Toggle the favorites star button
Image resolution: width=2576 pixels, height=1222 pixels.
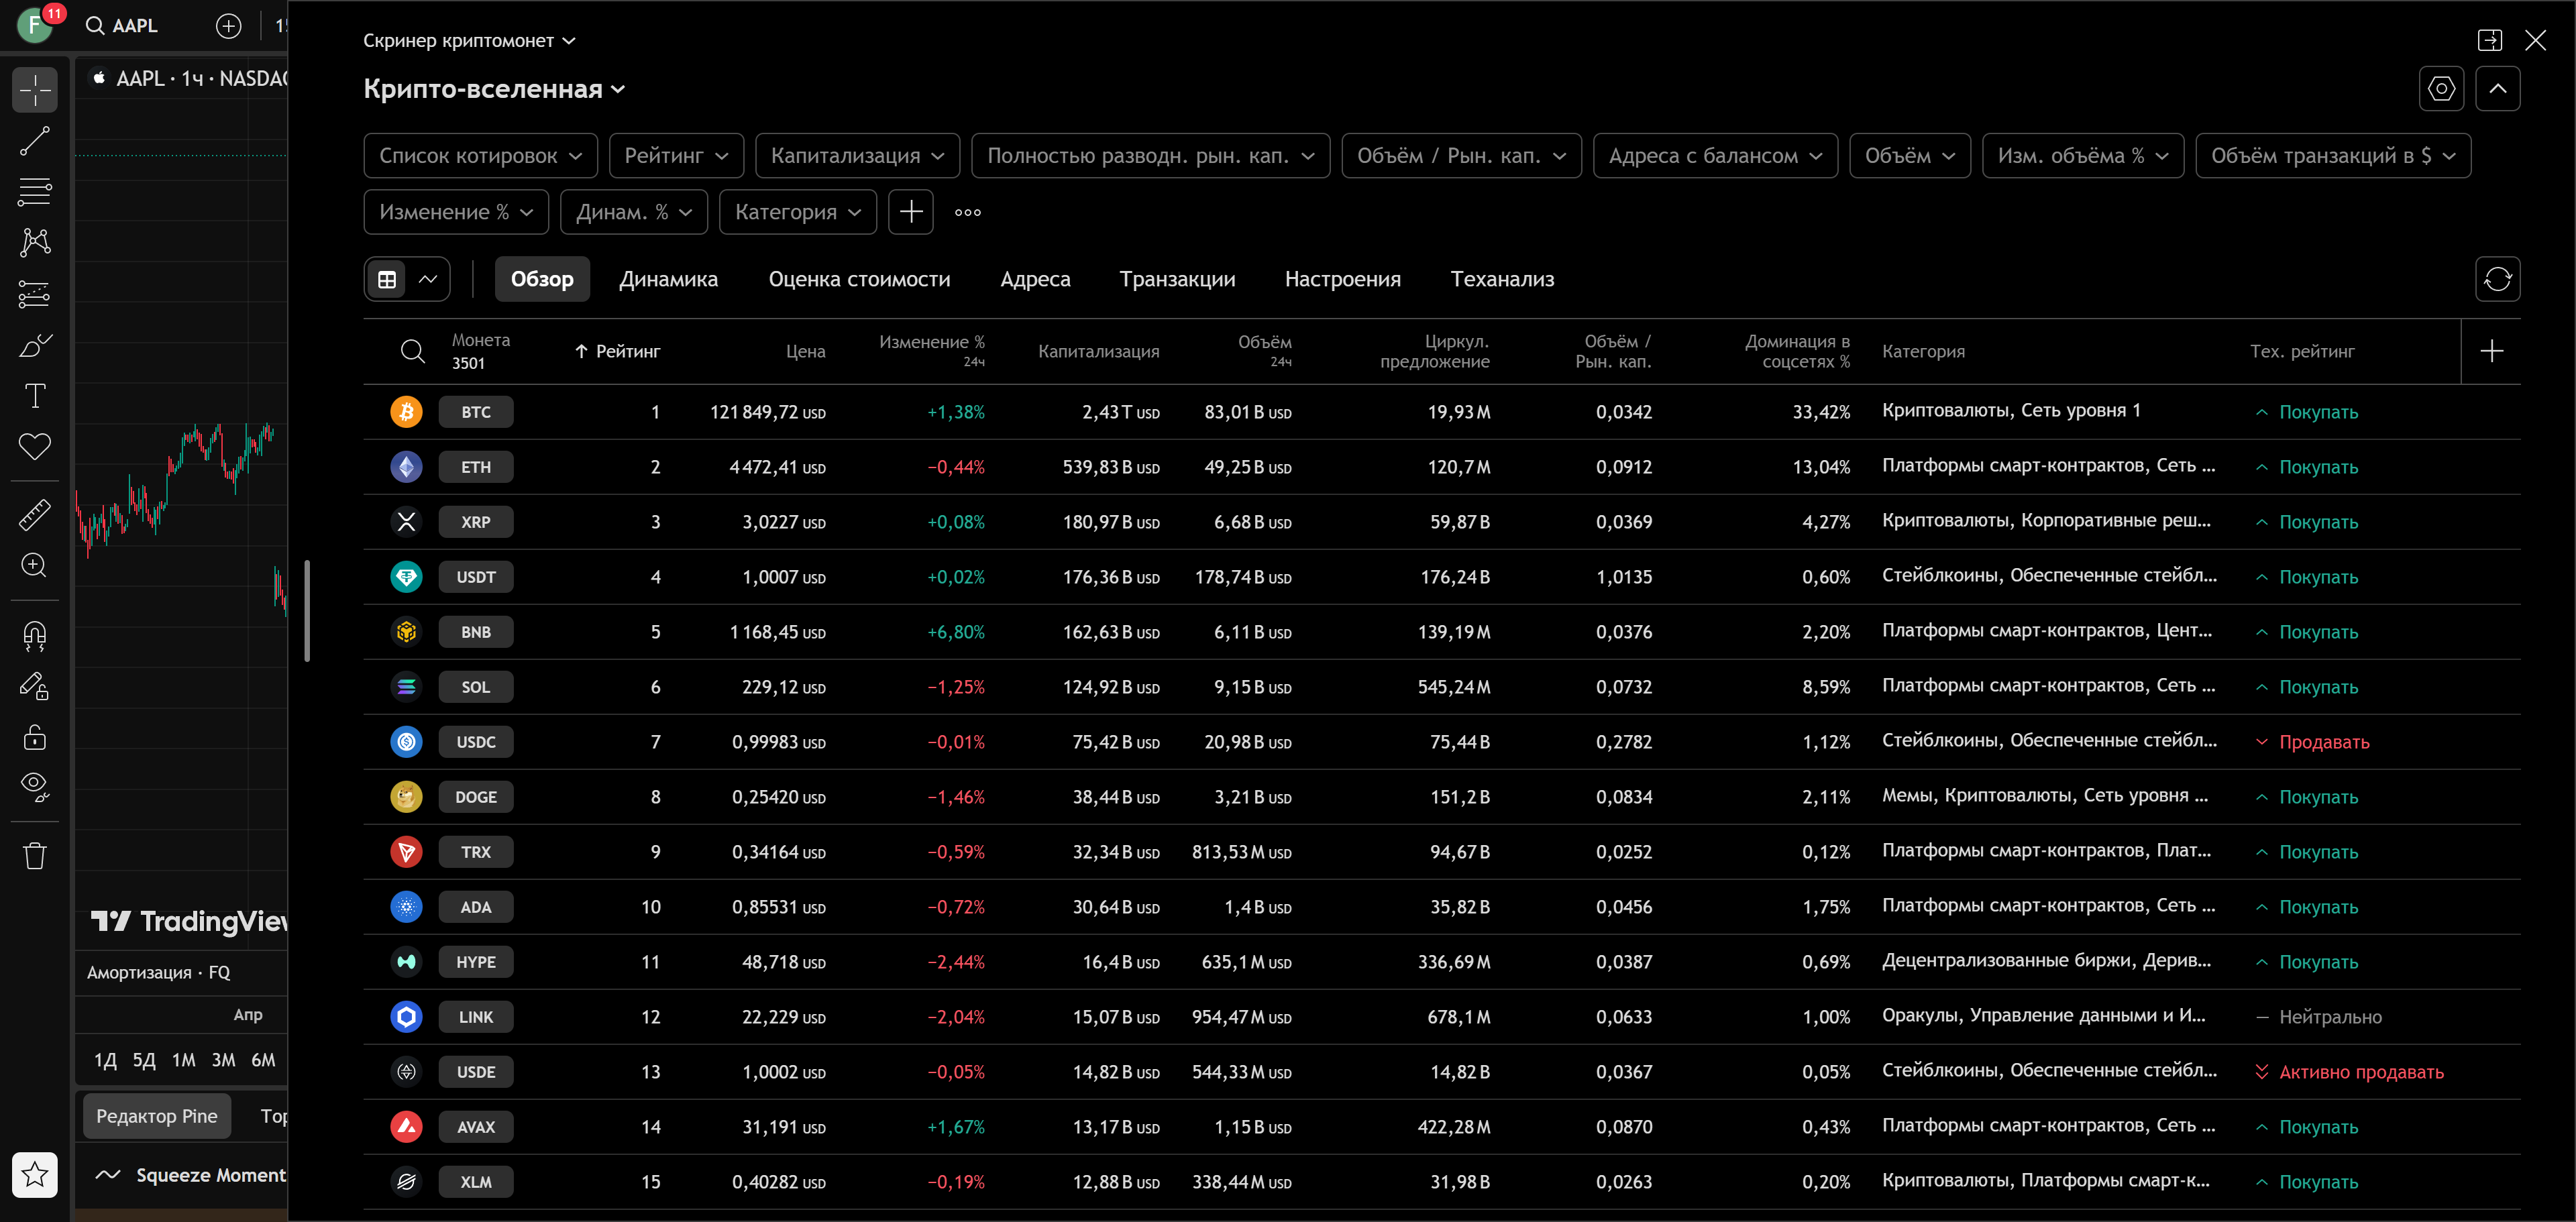[35, 1174]
